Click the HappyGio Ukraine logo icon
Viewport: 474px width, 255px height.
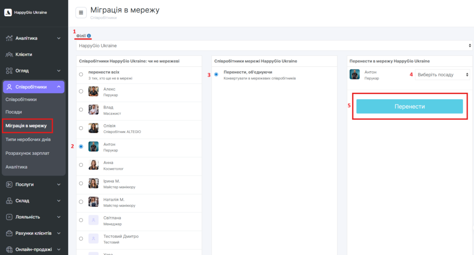pos(8,12)
